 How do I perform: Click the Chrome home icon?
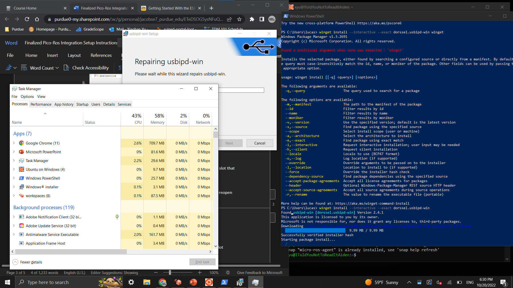coord(37,19)
